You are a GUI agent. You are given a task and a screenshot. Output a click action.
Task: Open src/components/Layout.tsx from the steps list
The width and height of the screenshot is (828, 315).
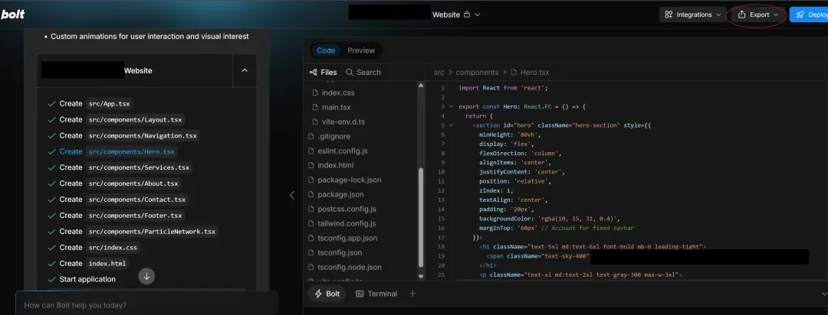[135, 119]
